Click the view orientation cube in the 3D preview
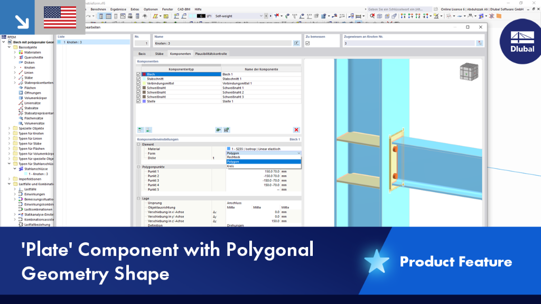Viewport: 541px width, 304px height. tap(469, 72)
